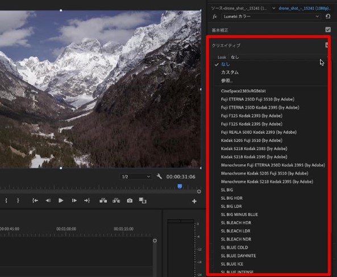Image resolution: width=337 pixels, height=277 pixels.
Task: Select the SL BLEACH NDR look
Action: [x=236, y=239]
